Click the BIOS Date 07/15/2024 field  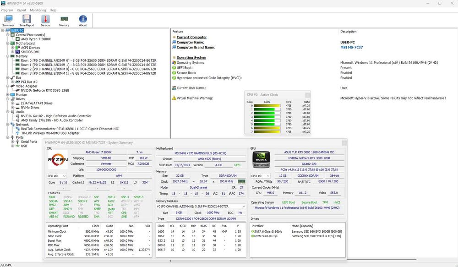click(x=182, y=165)
